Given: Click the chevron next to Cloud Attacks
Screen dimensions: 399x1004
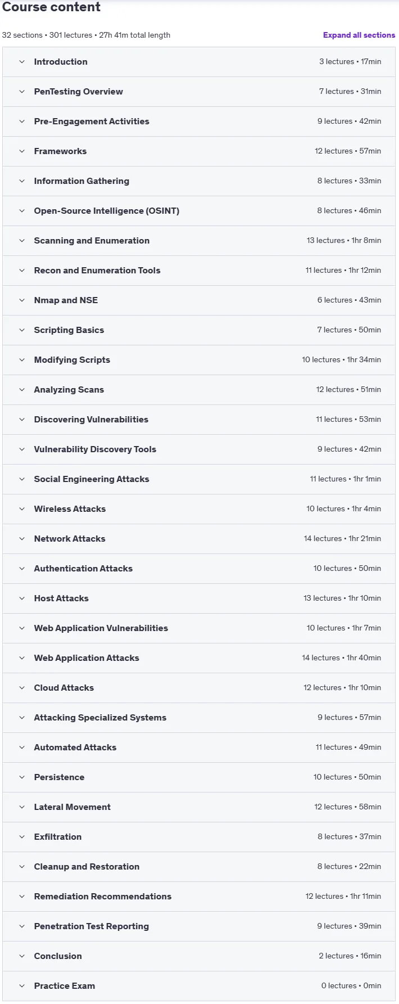Looking at the screenshot, I should pyautogui.click(x=22, y=688).
